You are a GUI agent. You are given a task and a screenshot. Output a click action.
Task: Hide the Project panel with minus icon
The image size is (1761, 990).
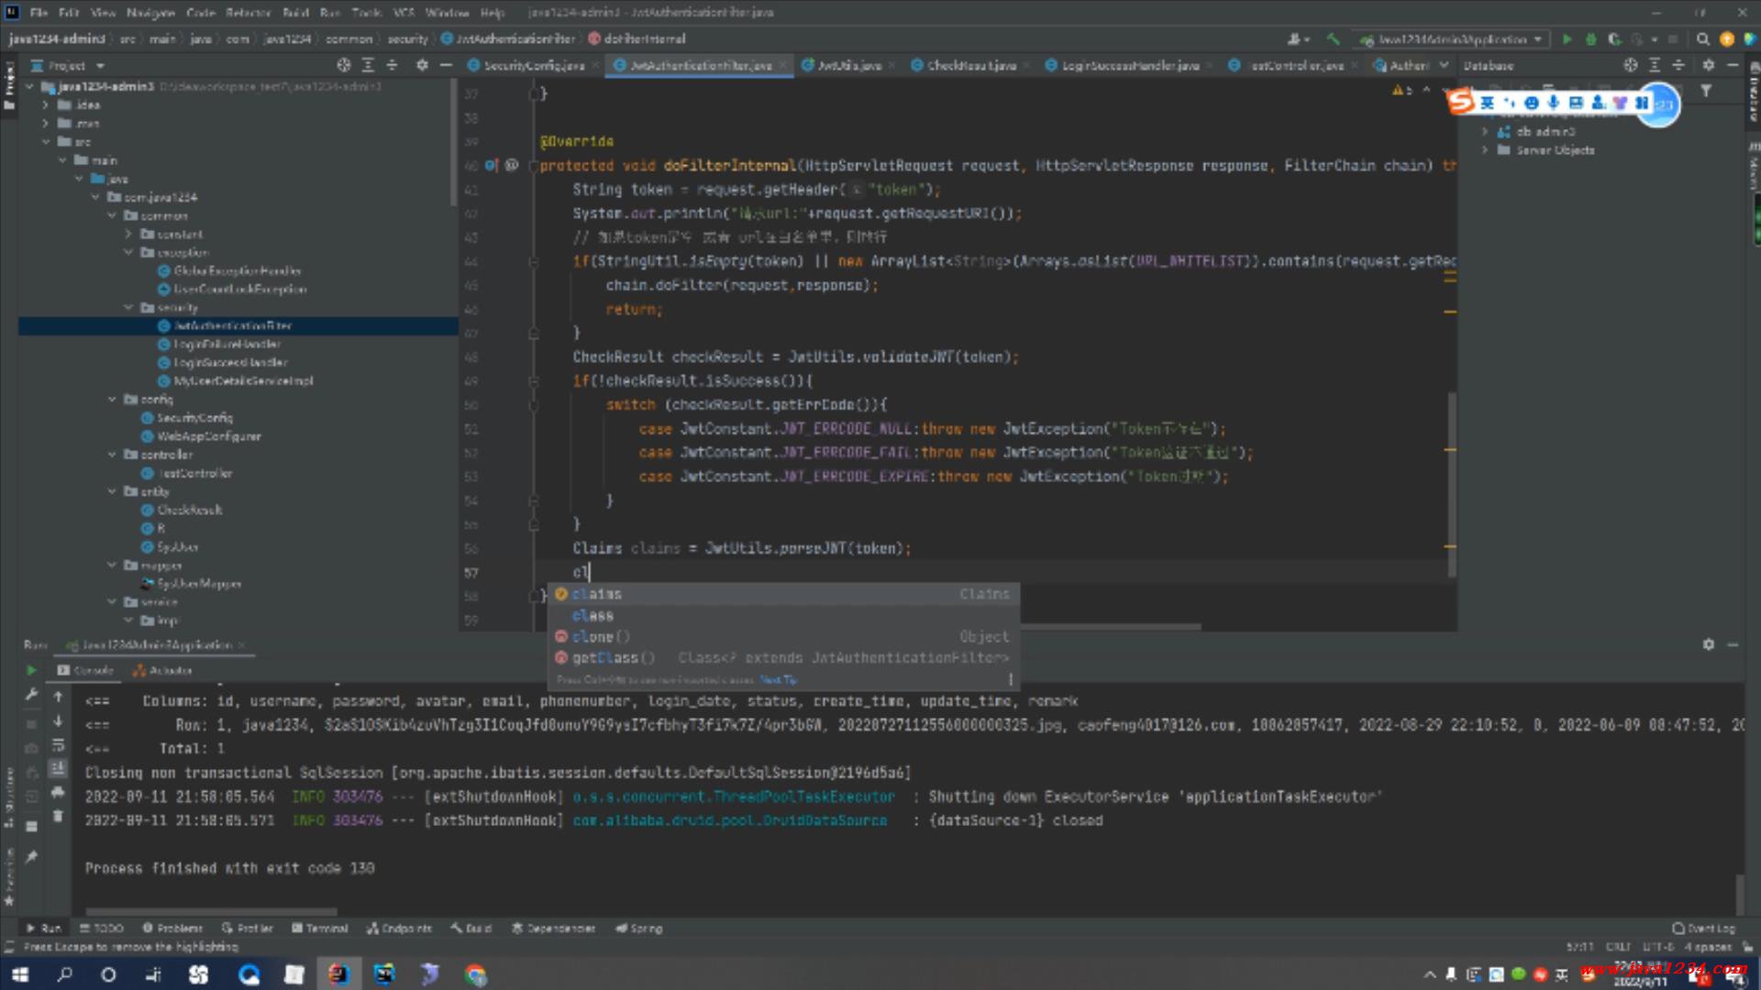(446, 65)
